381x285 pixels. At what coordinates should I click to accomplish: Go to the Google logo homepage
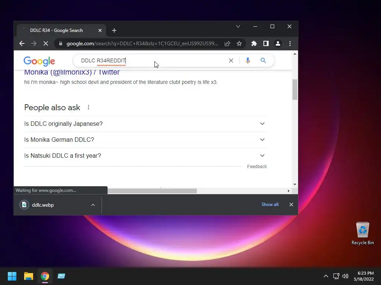[x=39, y=61]
